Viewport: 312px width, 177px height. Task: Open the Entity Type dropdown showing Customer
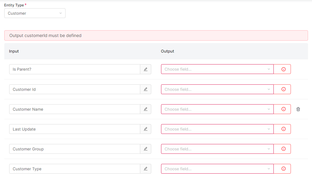coord(35,13)
